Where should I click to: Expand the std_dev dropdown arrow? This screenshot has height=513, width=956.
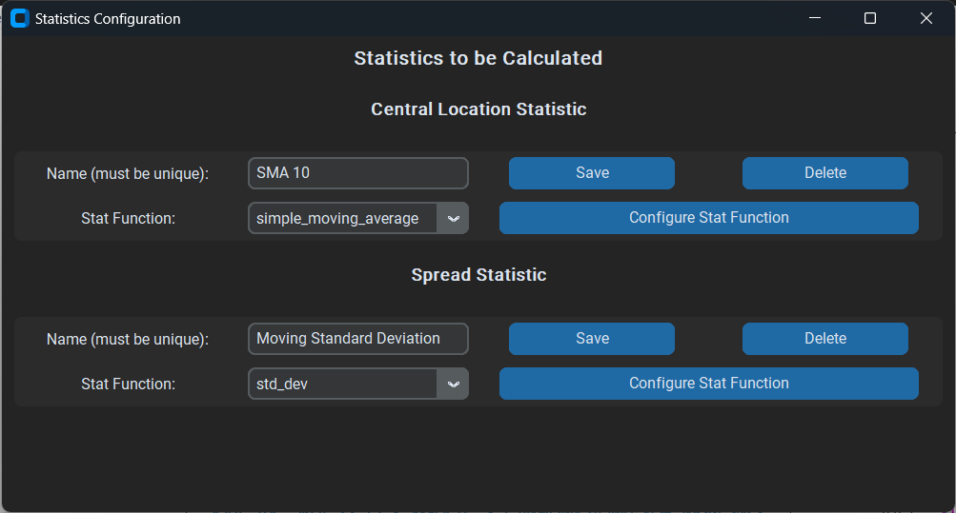pyautogui.click(x=453, y=384)
